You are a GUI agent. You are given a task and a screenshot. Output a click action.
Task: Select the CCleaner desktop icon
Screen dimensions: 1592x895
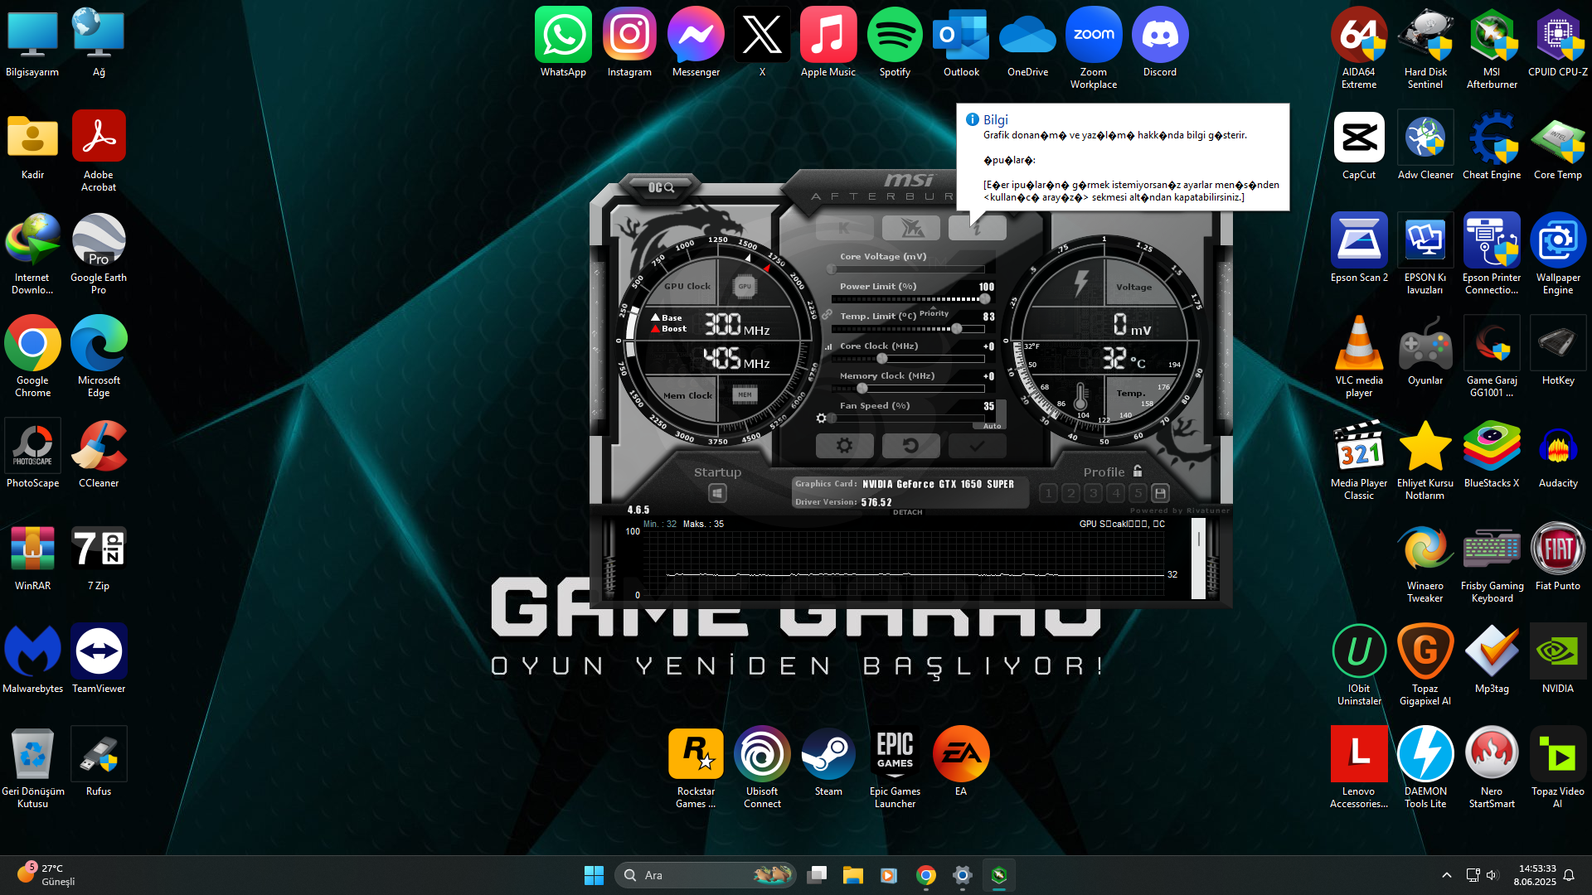99,453
